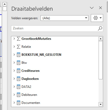
Task: Select the DATA2 label
Action: coord(26,87)
